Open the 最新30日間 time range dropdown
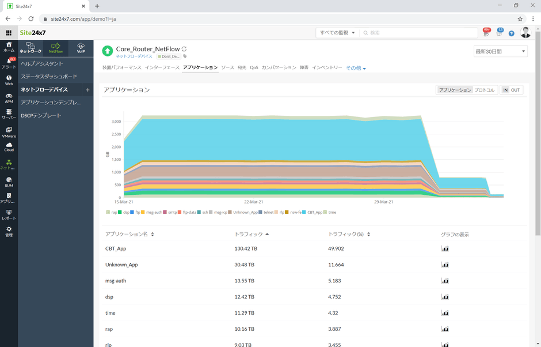541x347 pixels. point(500,51)
